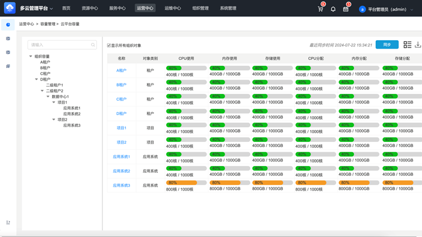Toggle 显示所有组织对象 checkbox
The width and height of the screenshot is (422, 237).
pos(109,45)
